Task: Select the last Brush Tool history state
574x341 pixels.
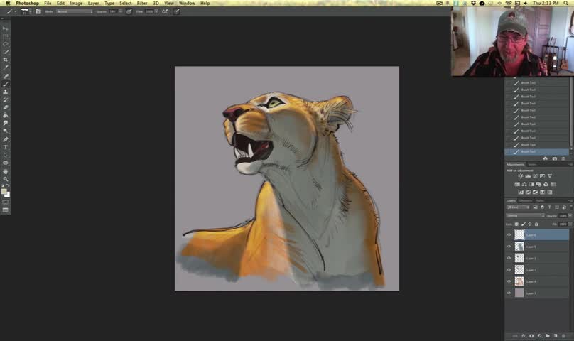Action: (536, 151)
